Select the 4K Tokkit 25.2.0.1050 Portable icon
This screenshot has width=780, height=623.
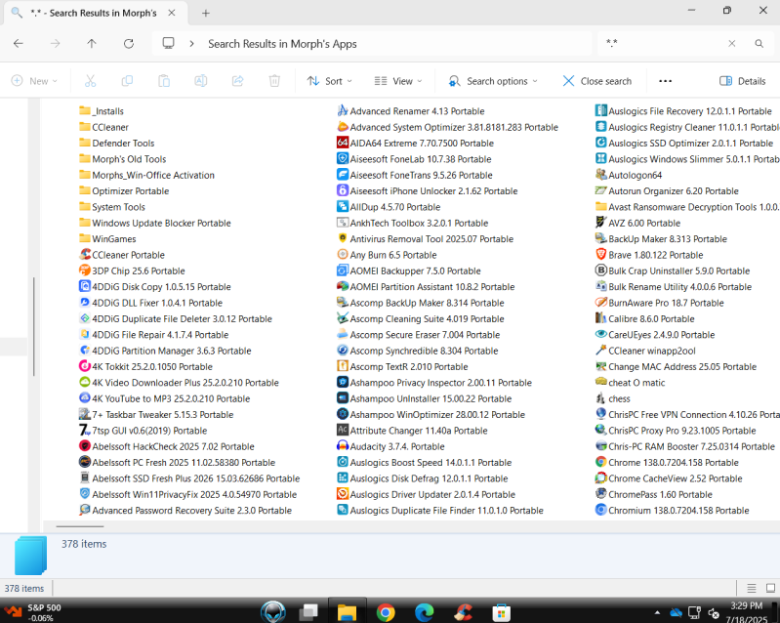click(x=85, y=367)
